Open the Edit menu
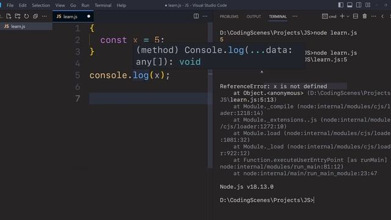Screen dimensions: 391x220 point(23,5)
